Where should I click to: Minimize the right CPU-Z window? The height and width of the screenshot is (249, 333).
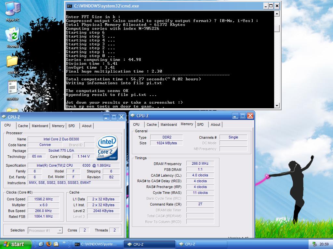click(235, 116)
